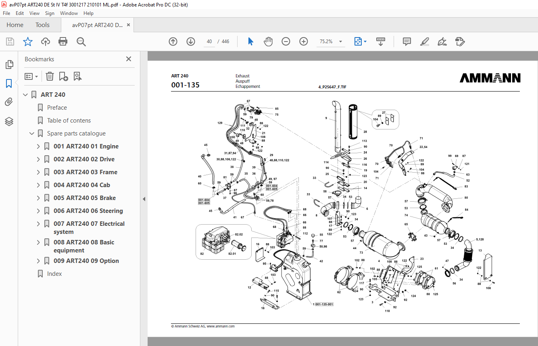Activate the hand pan tool
This screenshot has width=538, height=346.
point(268,42)
